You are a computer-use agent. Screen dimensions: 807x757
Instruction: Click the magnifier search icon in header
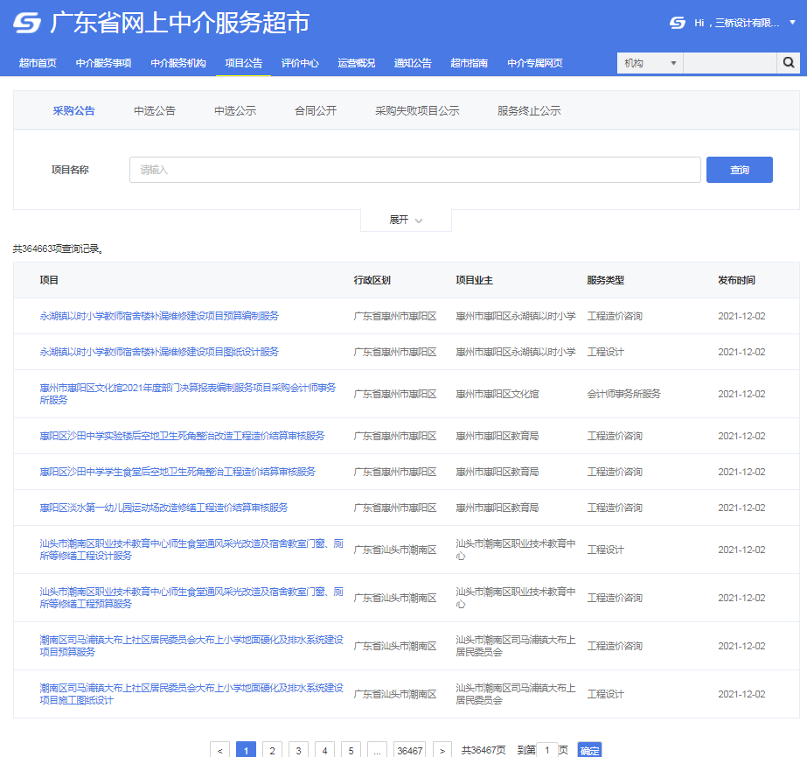(x=788, y=63)
